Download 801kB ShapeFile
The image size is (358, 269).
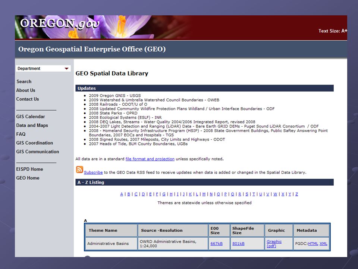(238, 244)
